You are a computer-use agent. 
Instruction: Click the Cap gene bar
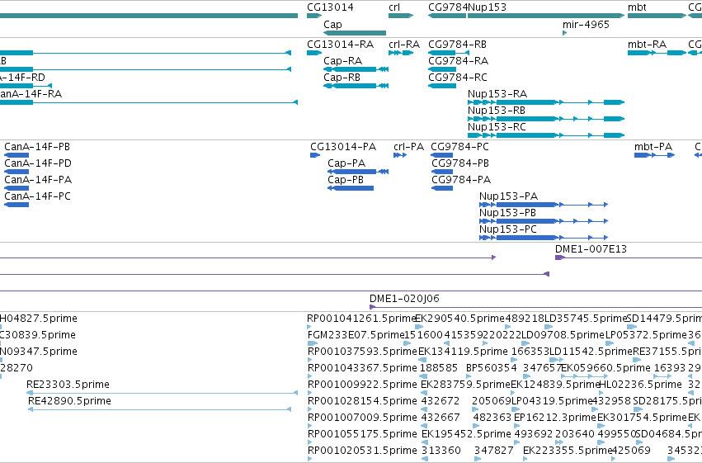355,33
